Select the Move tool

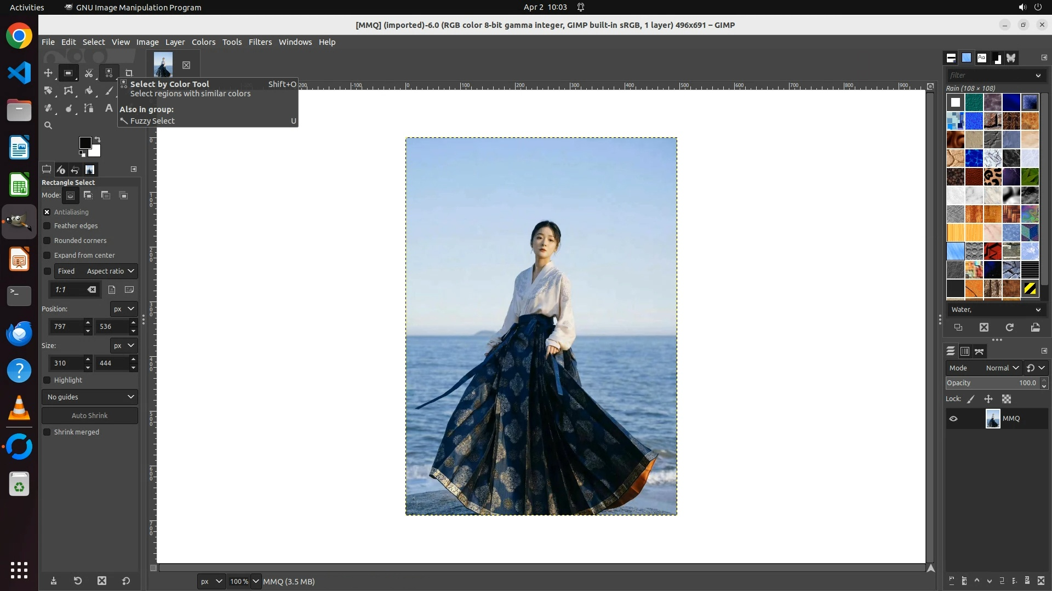[x=48, y=73]
